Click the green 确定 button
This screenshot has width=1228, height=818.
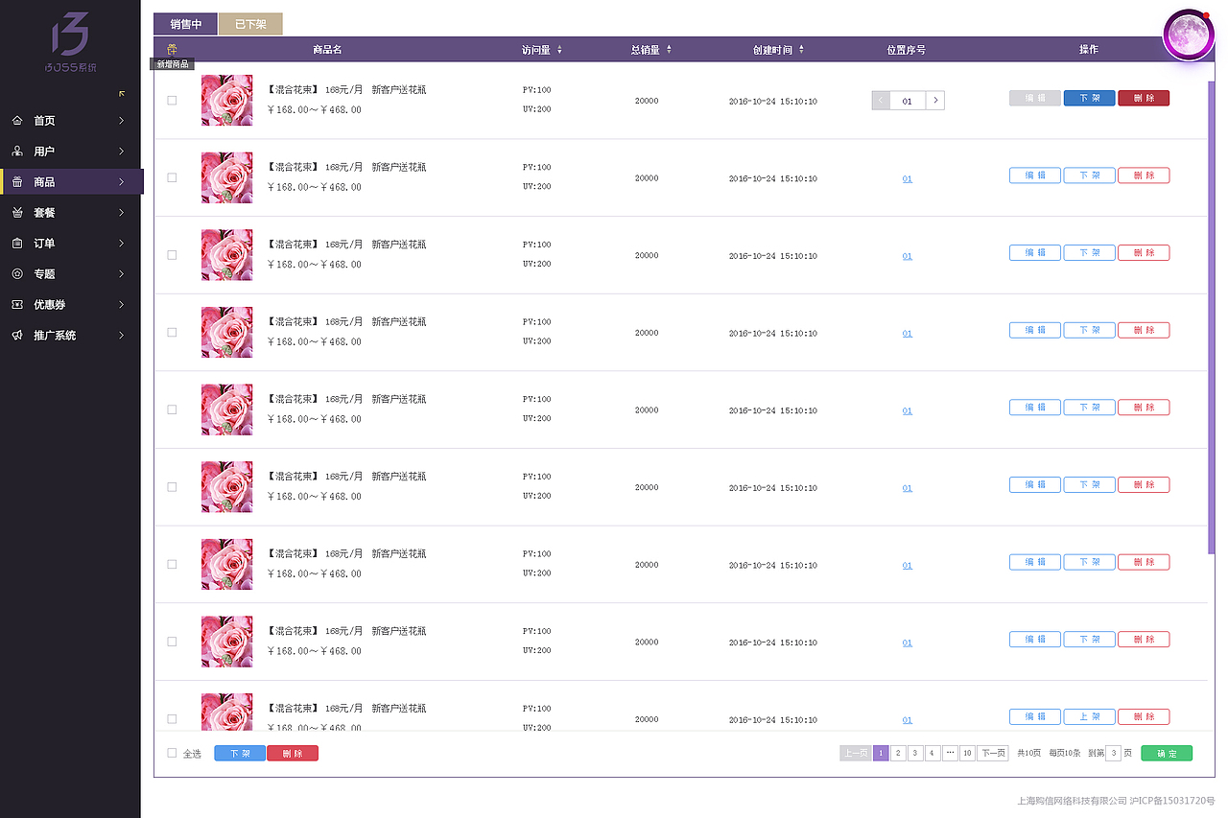(1167, 754)
